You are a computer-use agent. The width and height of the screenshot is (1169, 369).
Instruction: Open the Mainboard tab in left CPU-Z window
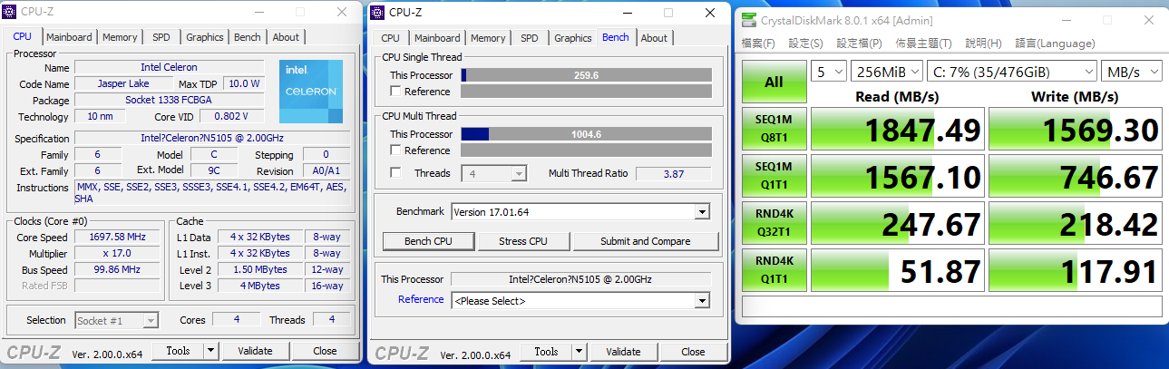point(69,37)
